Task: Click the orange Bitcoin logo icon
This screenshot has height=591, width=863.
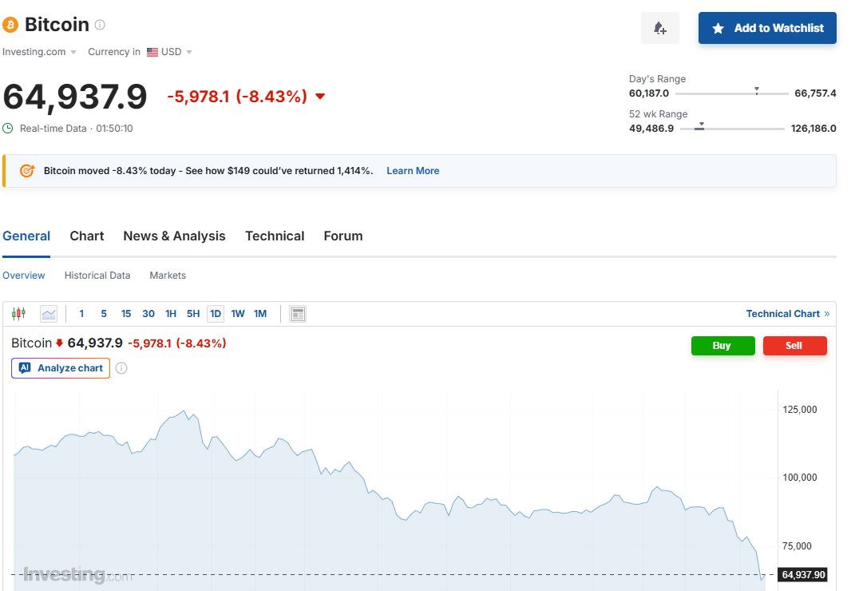Action: 10,25
